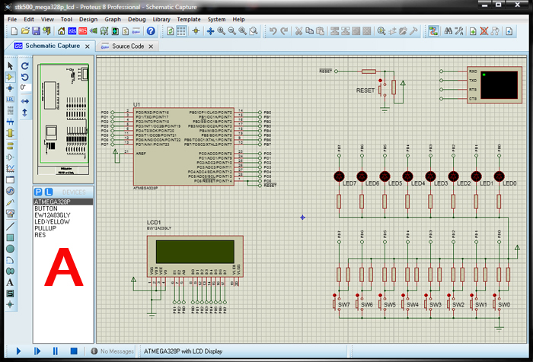Screen dimensions: 533x362
Task: Go to the Home page icon
Action: (61, 31)
